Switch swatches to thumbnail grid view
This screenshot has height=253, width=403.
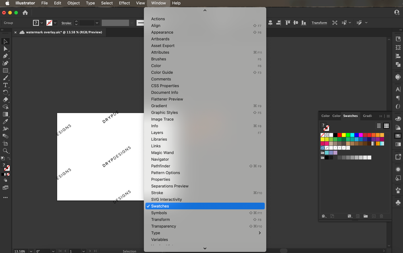click(x=386, y=126)
